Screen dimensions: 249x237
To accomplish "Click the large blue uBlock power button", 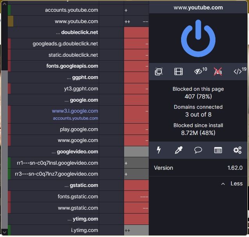I will click(x=198, y=38).
